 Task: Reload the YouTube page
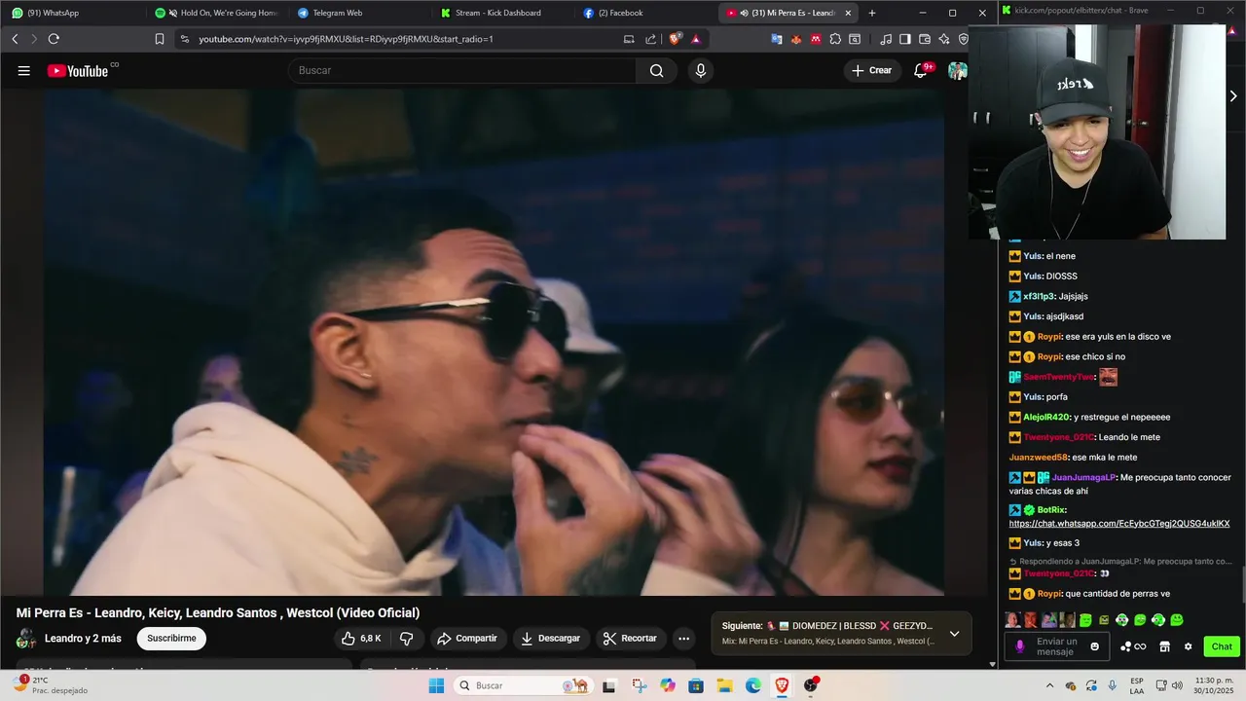tap(54, 39)
